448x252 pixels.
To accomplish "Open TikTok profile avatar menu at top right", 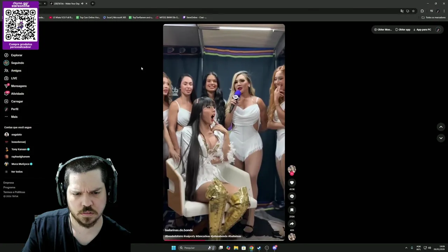I will click(438, 30).
